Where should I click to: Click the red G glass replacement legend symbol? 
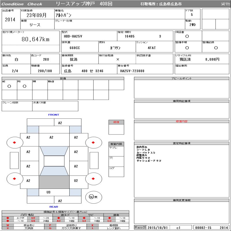[50, 228]
